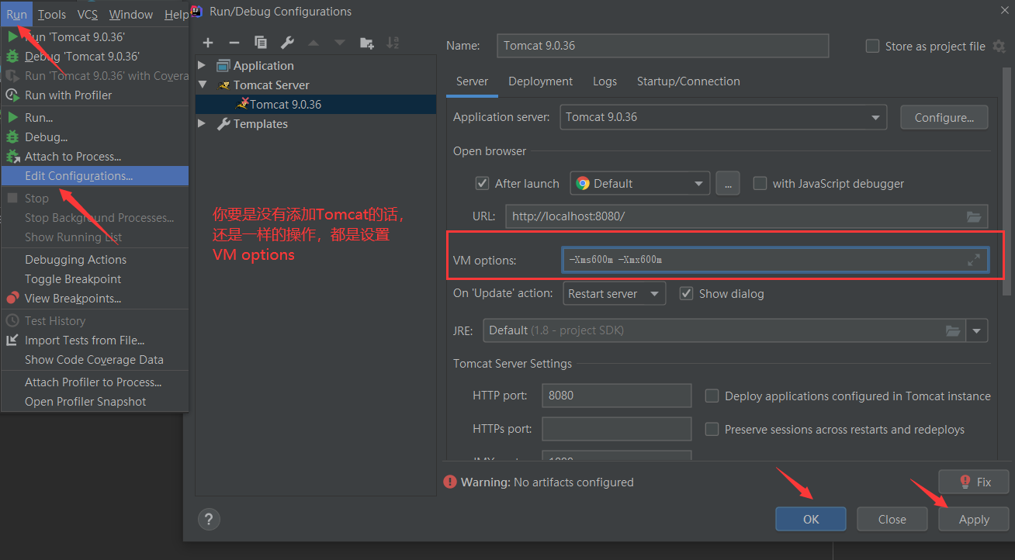This screenshot has height=560, width=1015.
Task: Uncheck the After launch checkbox
Action: [482, 184]
